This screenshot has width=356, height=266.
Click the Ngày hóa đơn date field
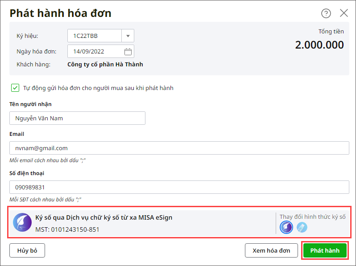pyautogui.click(x=100, y=52)
